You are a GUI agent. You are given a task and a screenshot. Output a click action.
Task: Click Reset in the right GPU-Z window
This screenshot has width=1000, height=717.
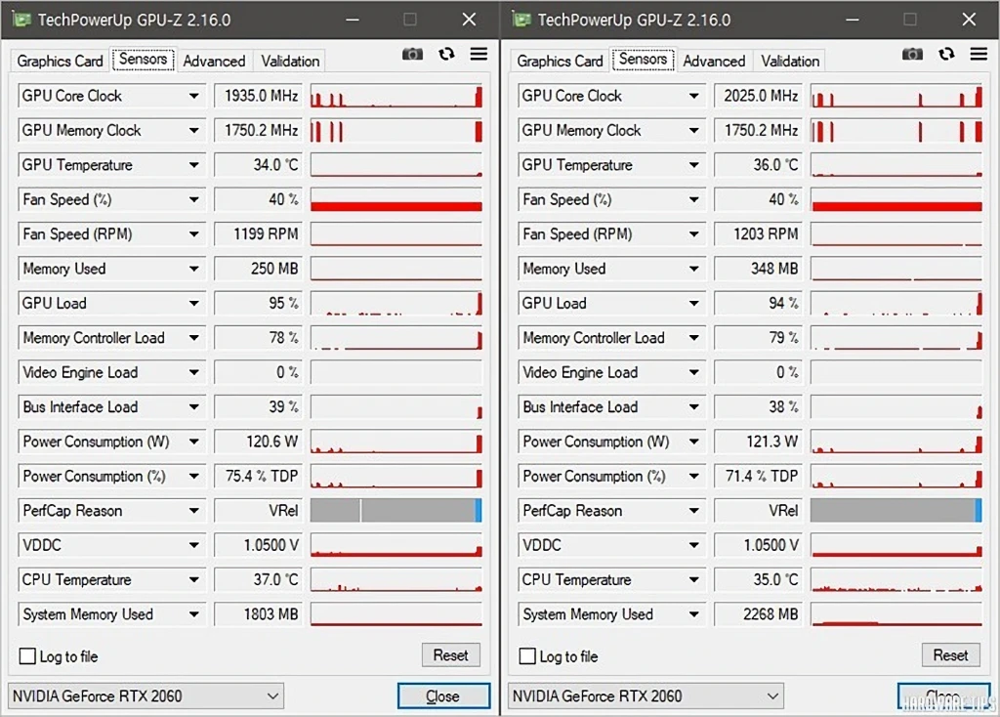point(951,655)
